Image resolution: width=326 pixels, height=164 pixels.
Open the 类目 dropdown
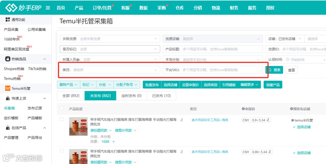click(x=110, y=70)
